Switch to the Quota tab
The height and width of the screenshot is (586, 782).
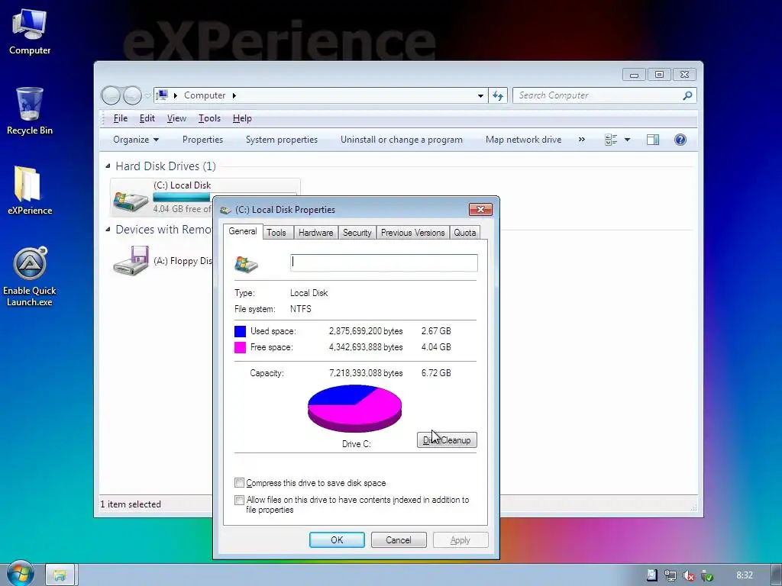click(x=465, y=233)
